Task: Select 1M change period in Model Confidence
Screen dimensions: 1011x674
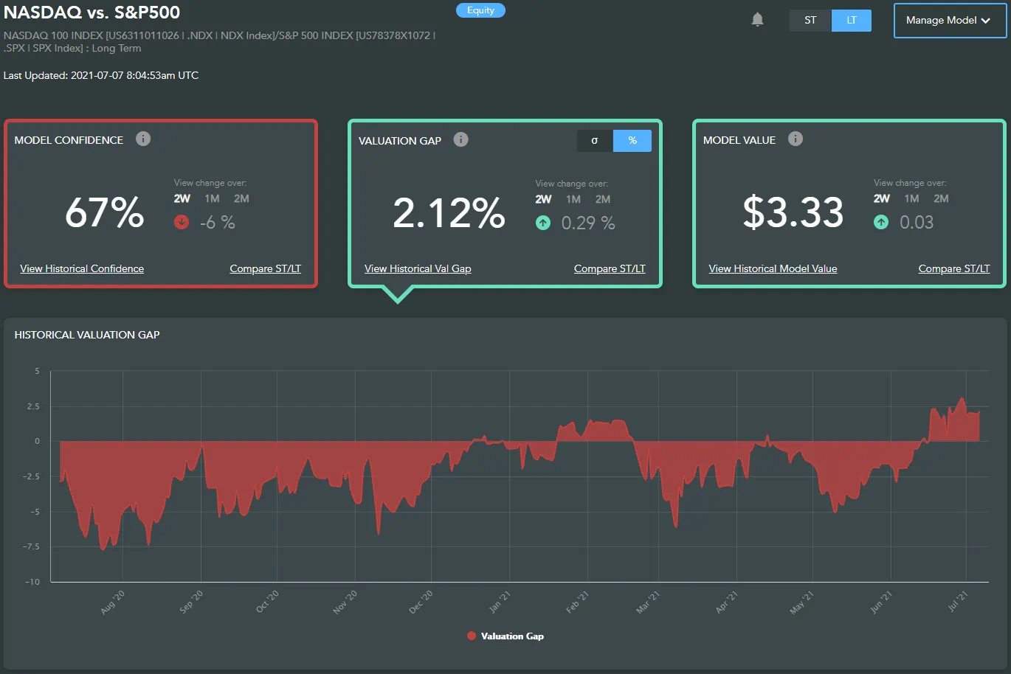Action: (x=212, y=198)
